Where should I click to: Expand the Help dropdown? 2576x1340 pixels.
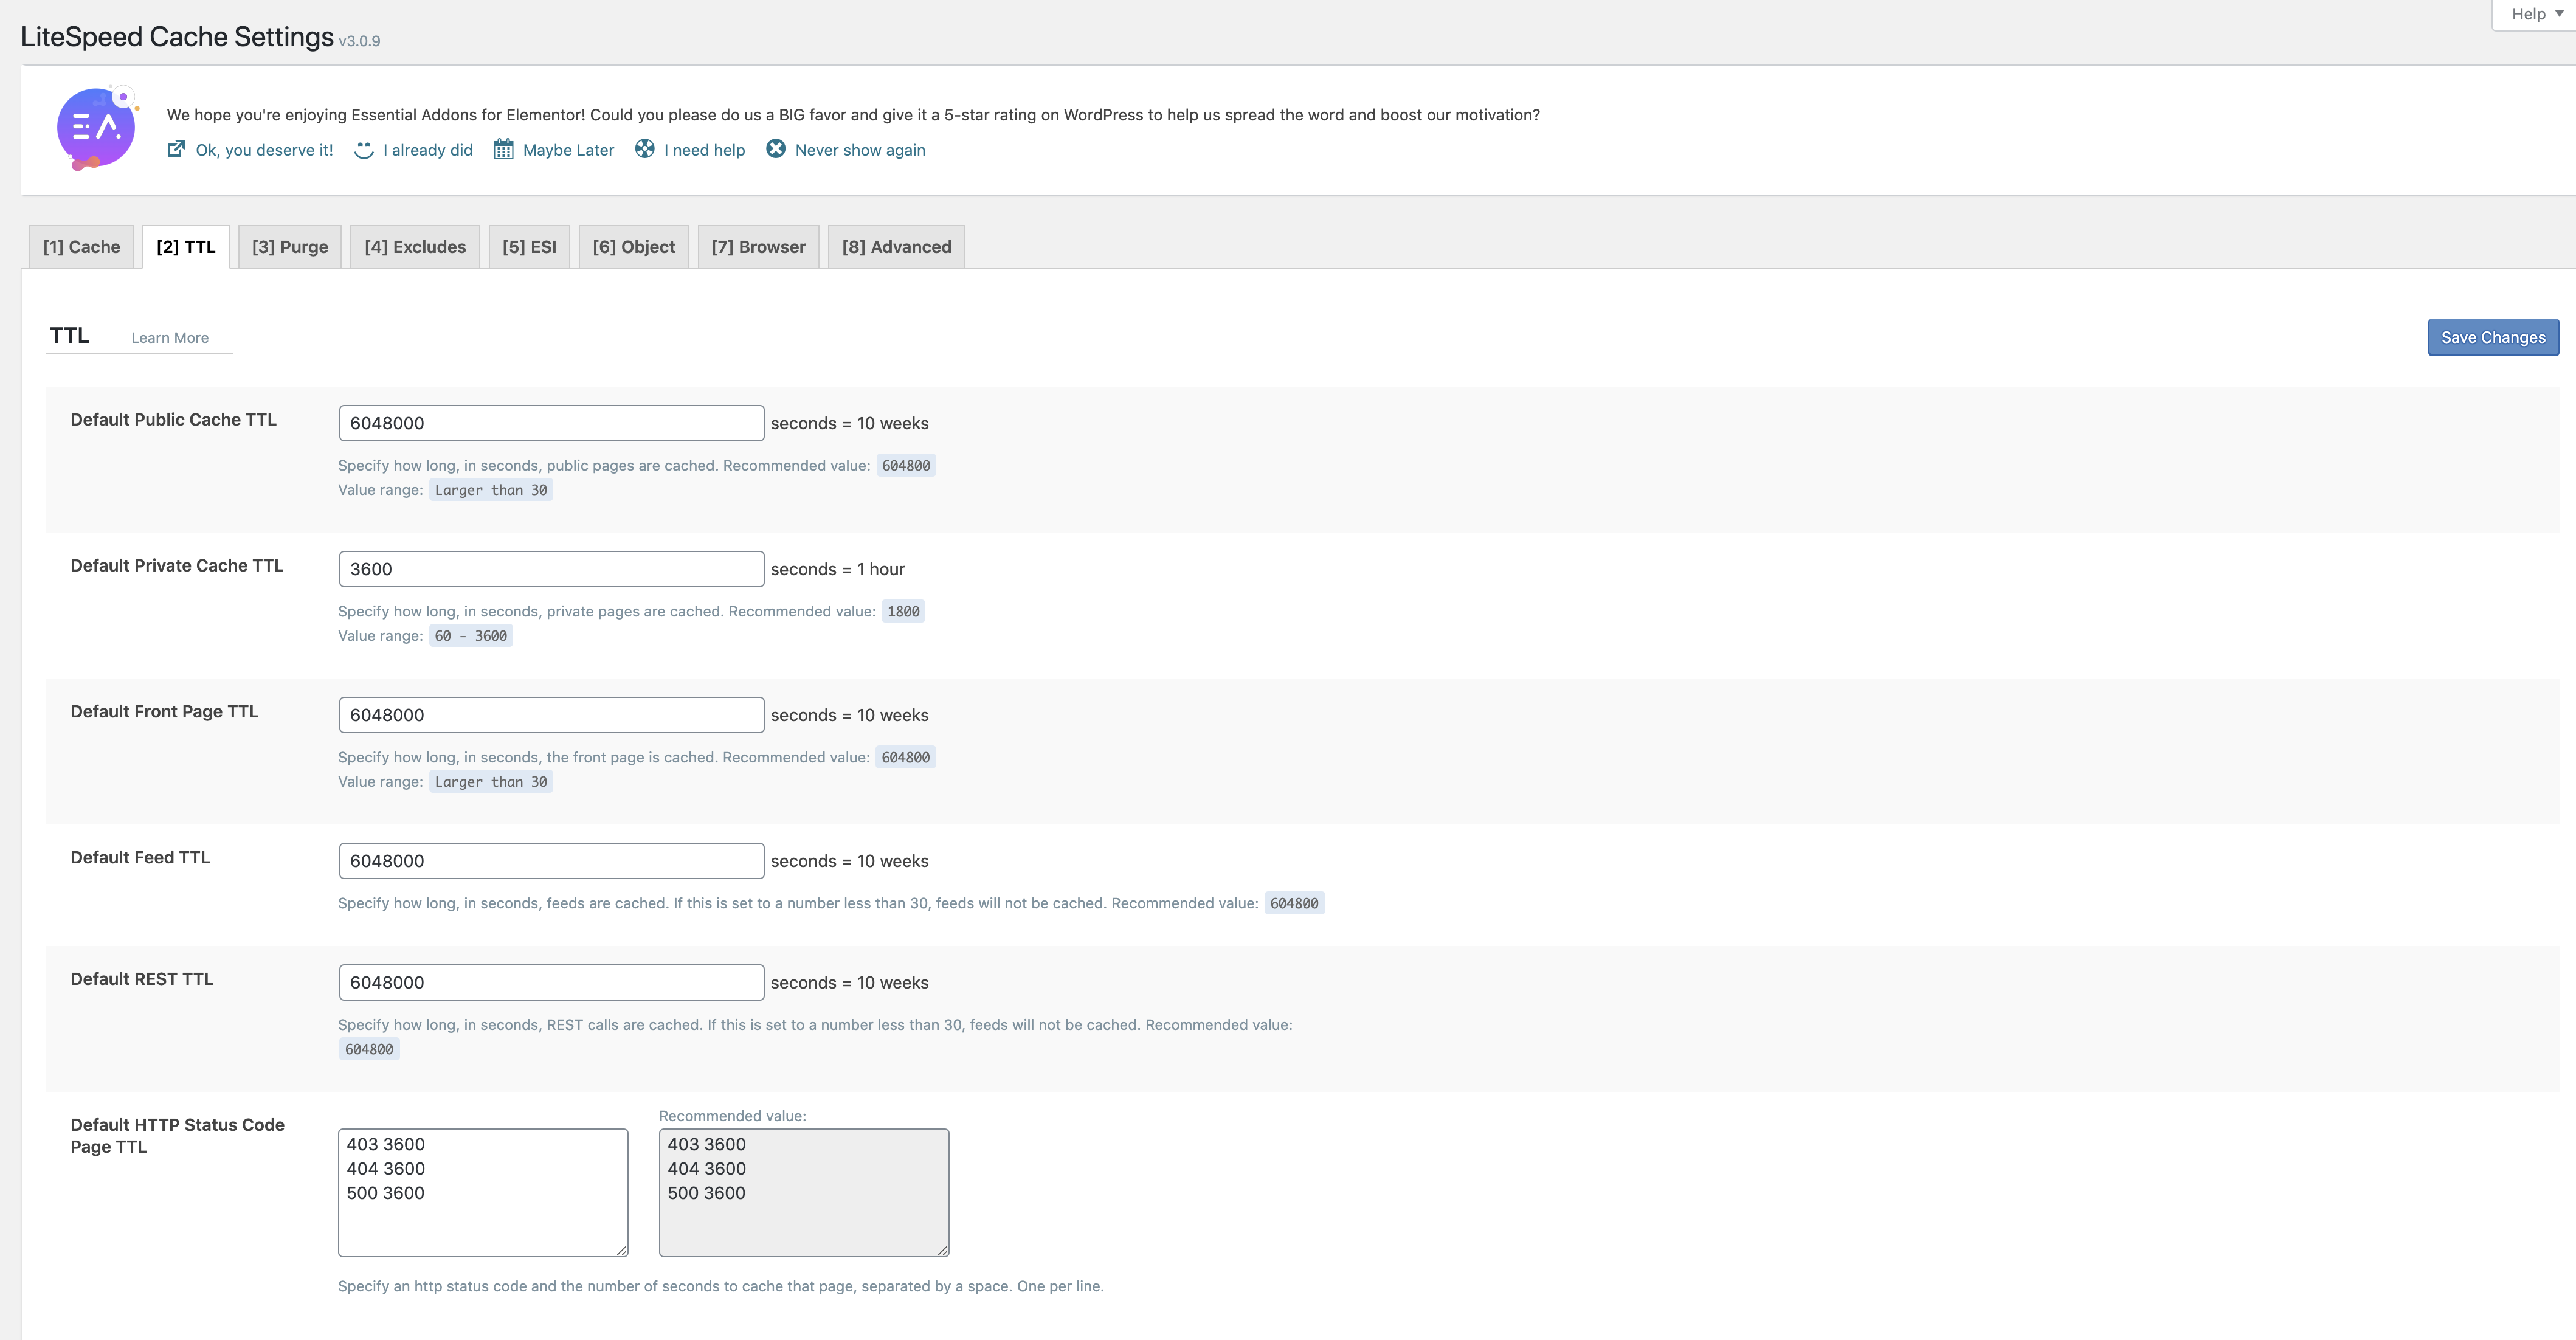click(x=2535, y=14)
